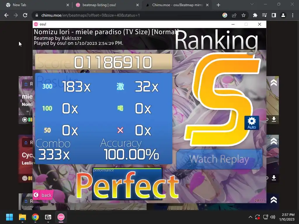Open Chrome three-dot menu

pyautogui.click(x=293, y=15)
